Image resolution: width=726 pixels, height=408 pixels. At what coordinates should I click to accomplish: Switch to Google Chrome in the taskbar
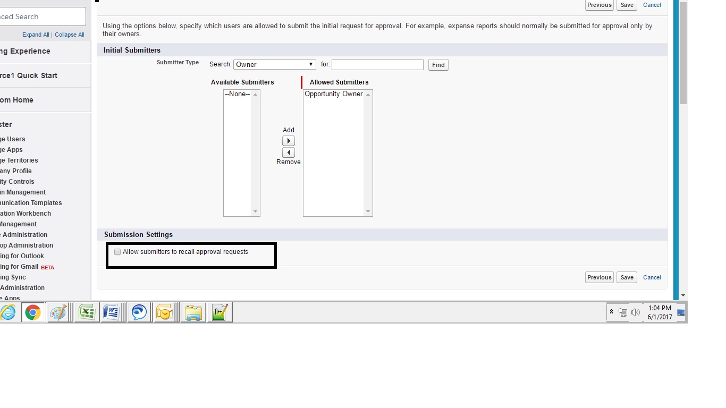point(33,312)
